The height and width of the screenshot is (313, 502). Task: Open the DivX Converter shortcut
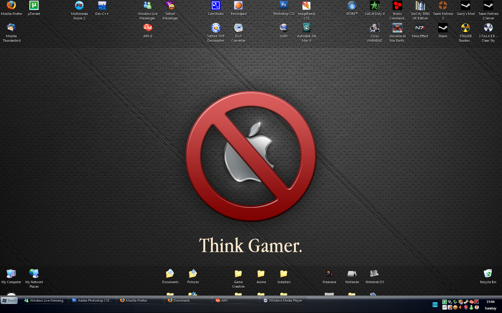click(238, 32)
